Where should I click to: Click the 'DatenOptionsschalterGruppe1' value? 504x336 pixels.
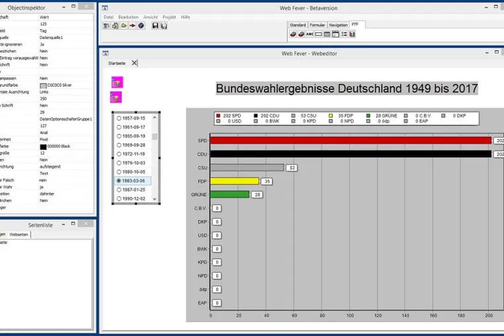pos(65,119)
